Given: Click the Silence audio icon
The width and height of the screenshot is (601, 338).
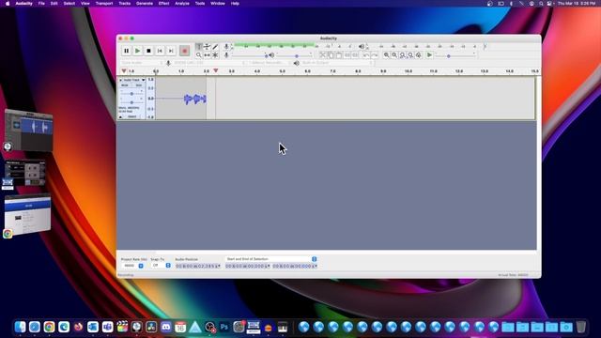Looking at the screenshot, I should pyautogui.click(x=355, y=55).
